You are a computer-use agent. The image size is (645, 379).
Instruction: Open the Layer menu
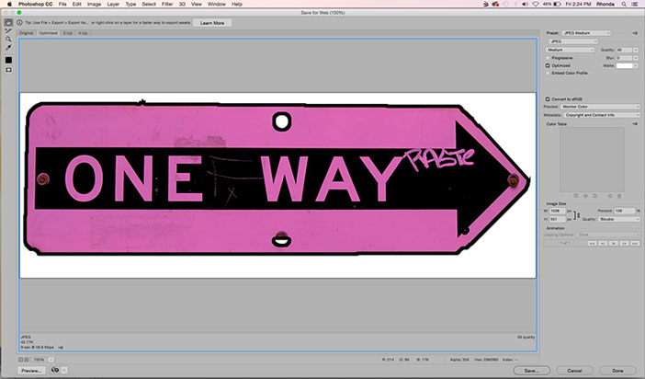tap(113, 4)
